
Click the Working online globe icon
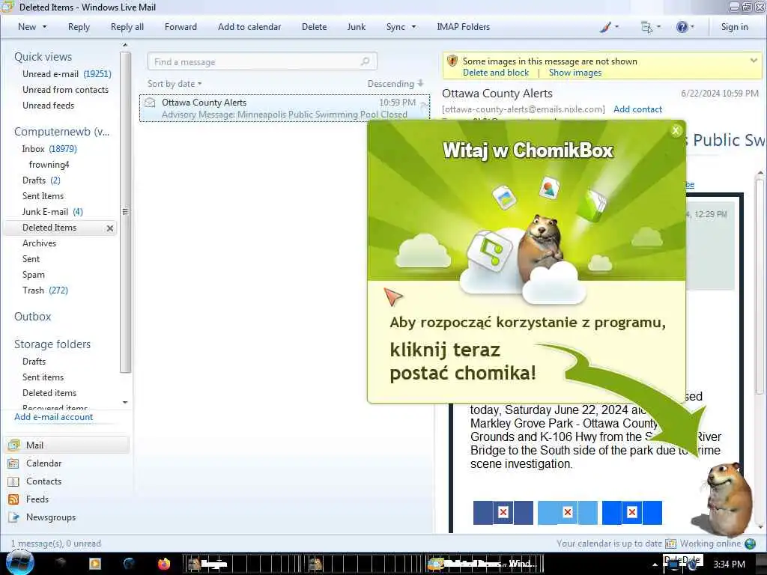750,544
